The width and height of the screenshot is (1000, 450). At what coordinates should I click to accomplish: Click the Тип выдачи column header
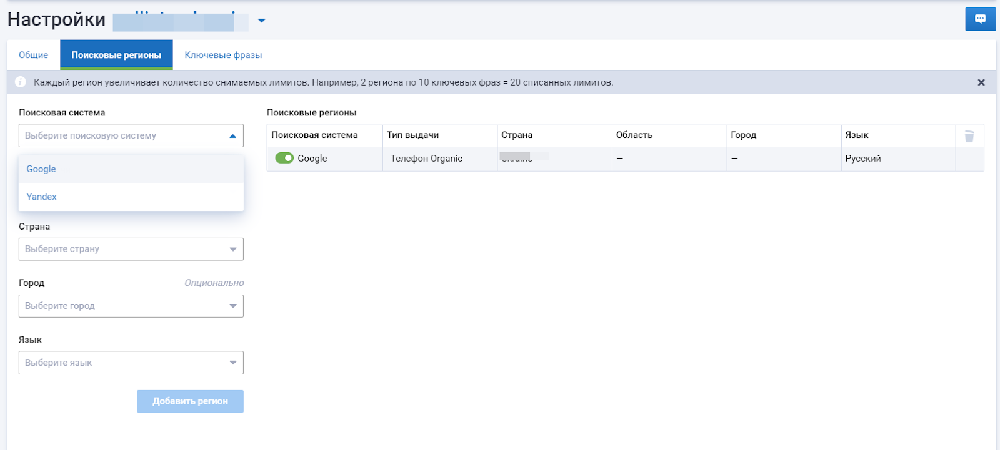[412, 135]
